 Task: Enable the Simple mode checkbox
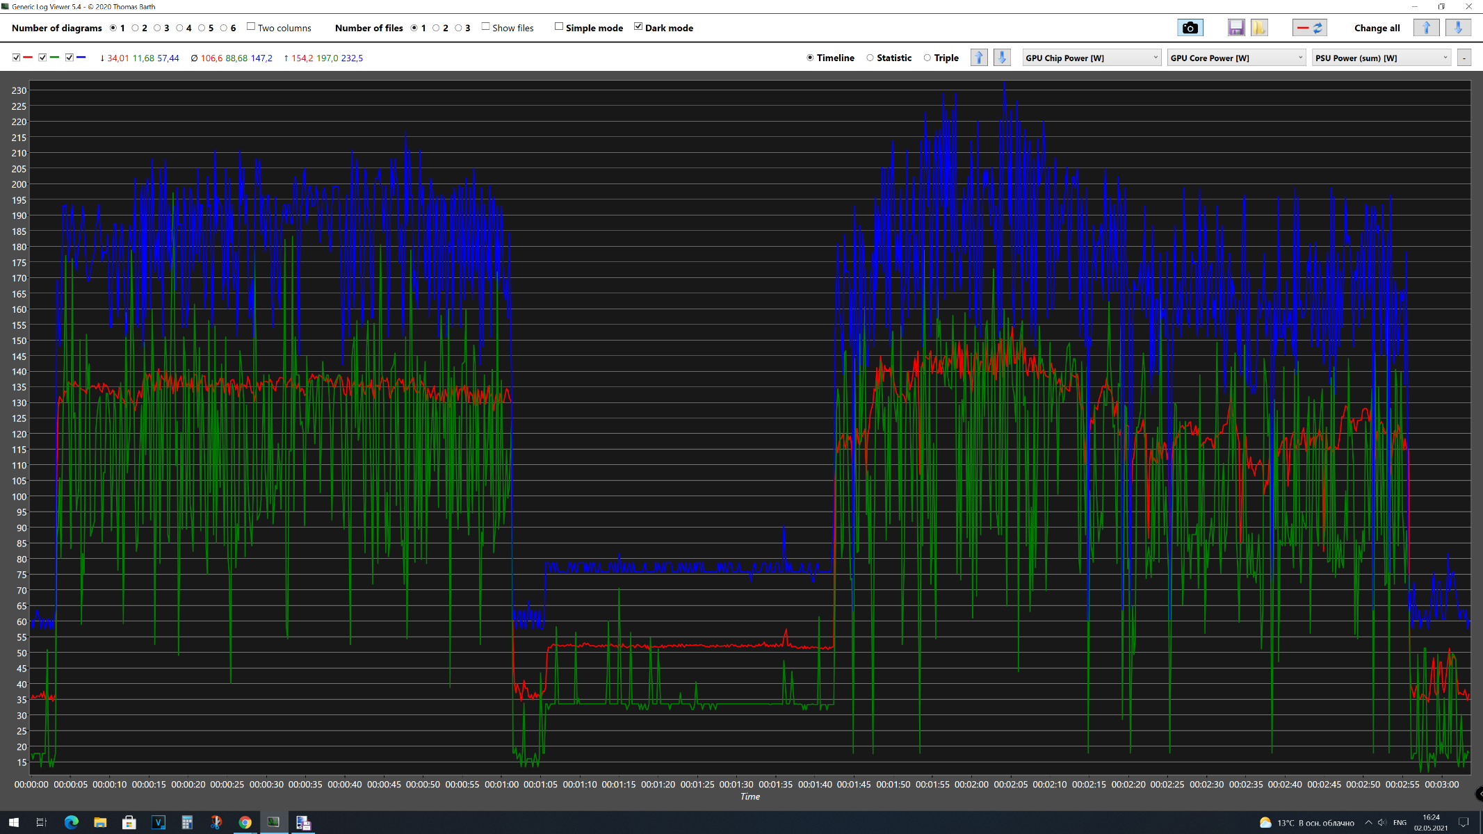(559, 27)
